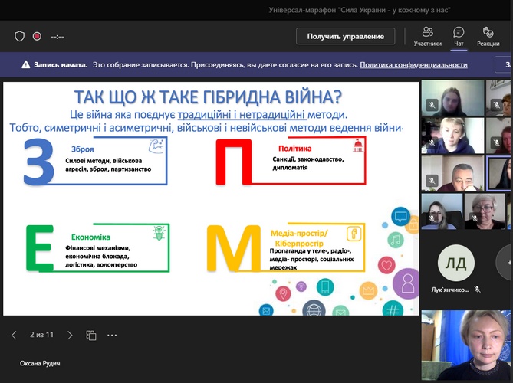This screenshot has height=383, width=513.
Task: Open the Чат chat panel
Action: (x=459, y=36)
